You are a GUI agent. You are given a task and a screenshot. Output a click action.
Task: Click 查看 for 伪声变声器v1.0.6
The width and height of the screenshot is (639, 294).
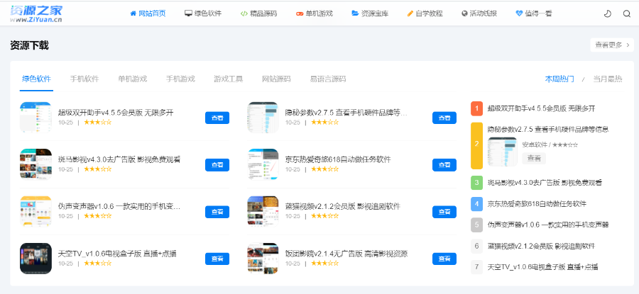tap(217, 212)
